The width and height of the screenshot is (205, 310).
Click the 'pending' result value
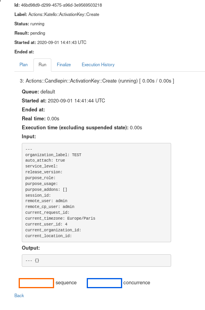tap(37, 33)
